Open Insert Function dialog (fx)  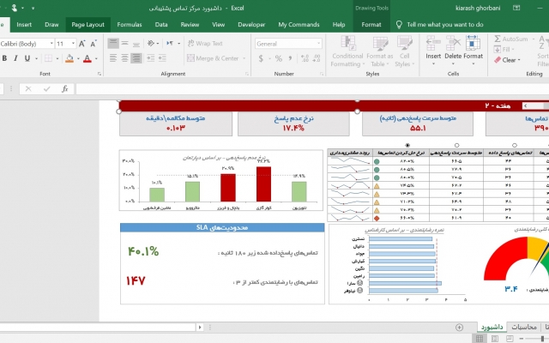coord(65,89)
